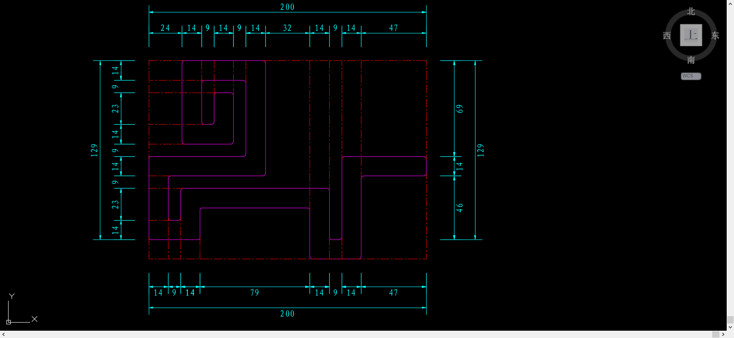Image resolution: width=734 pixels, height=338 pixels.
Task: Select the 129 dimension right of the drawing
Action: (x=480, y=150)
